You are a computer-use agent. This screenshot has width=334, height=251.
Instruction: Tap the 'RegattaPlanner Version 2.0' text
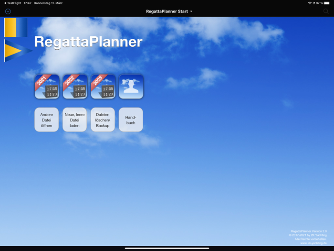tap(309, 231)
